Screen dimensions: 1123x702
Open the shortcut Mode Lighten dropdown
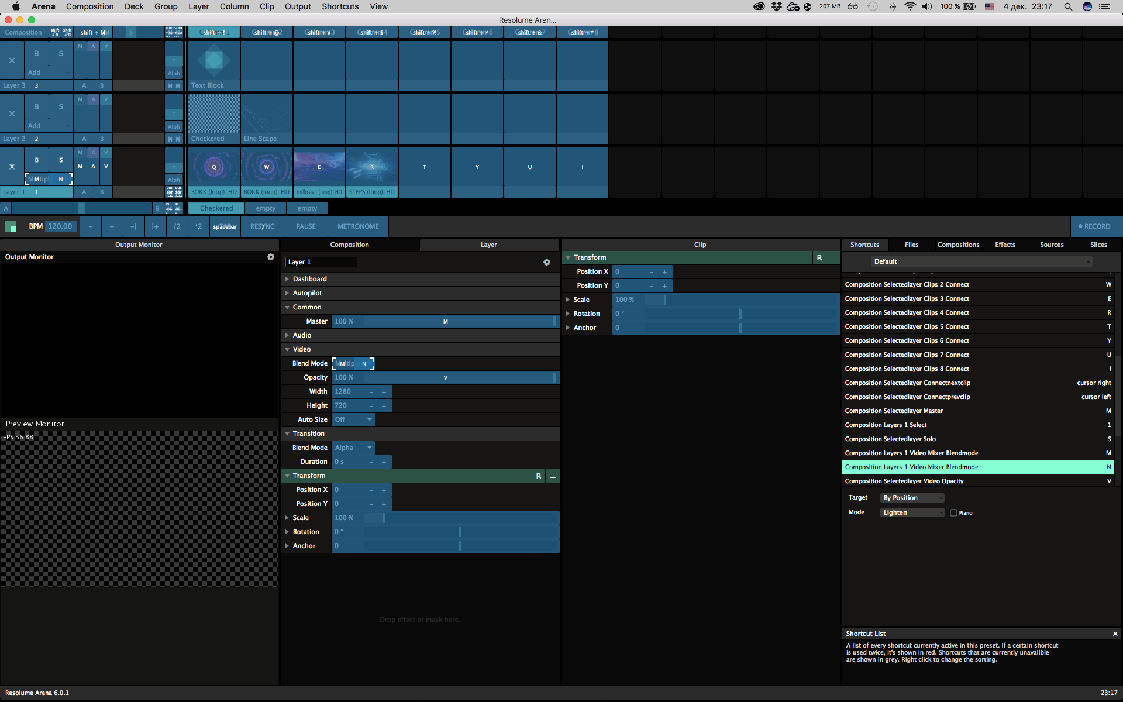[x=911, y=512]
